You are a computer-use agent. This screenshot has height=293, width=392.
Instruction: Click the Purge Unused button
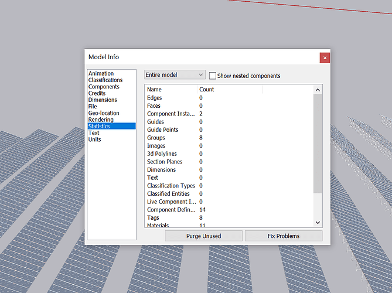point(203,236)
